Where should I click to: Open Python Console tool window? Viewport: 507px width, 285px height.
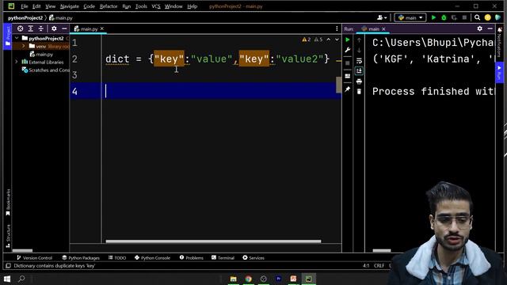pyautogui.click(x=152, y=258)
